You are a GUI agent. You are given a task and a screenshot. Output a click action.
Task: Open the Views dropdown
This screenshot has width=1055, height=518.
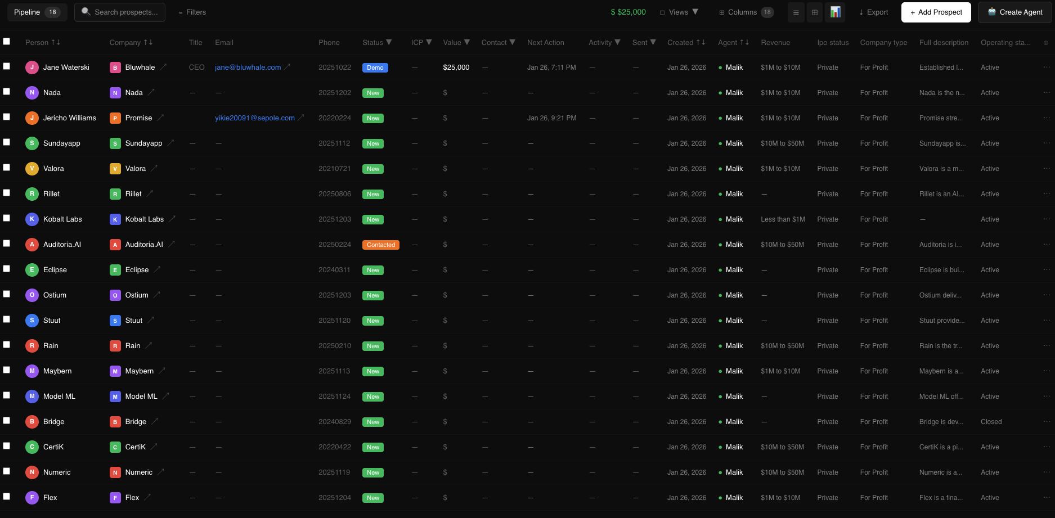point(679,12)
